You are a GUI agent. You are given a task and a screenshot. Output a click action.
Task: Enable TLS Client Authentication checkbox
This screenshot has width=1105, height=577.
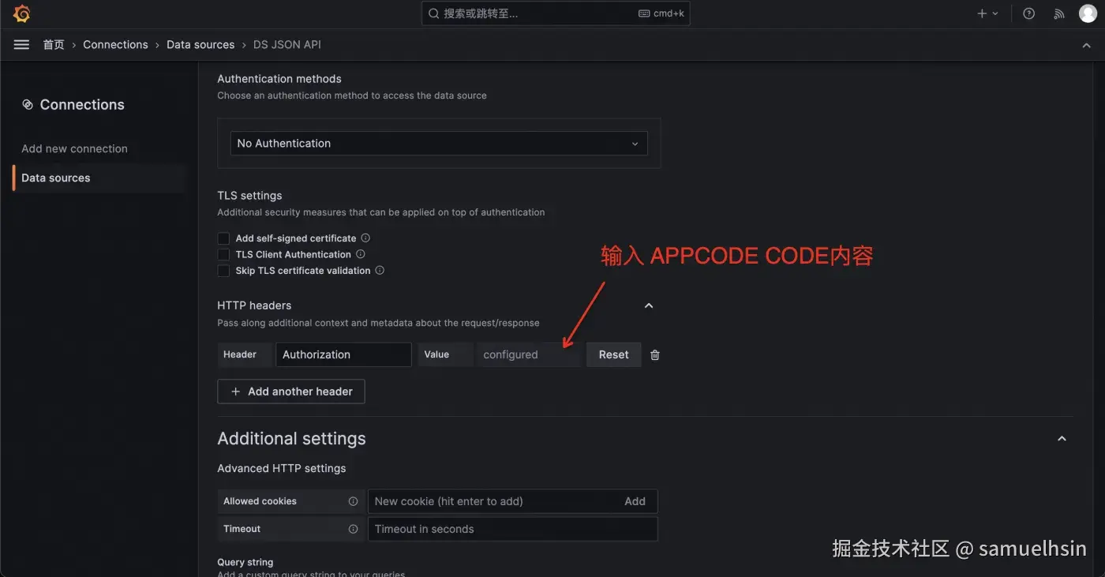point(224,254)
